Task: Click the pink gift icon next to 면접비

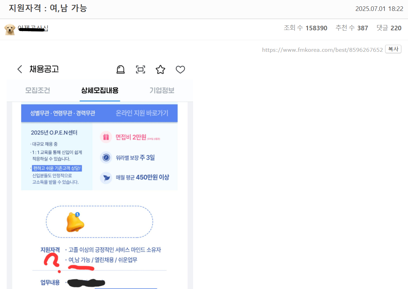Action: click(x=106, y=137)
